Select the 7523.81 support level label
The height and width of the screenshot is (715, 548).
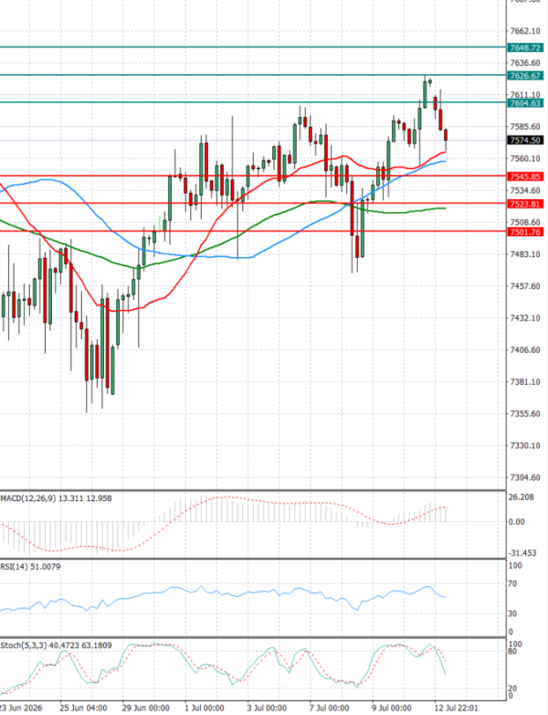pos(525,204)
